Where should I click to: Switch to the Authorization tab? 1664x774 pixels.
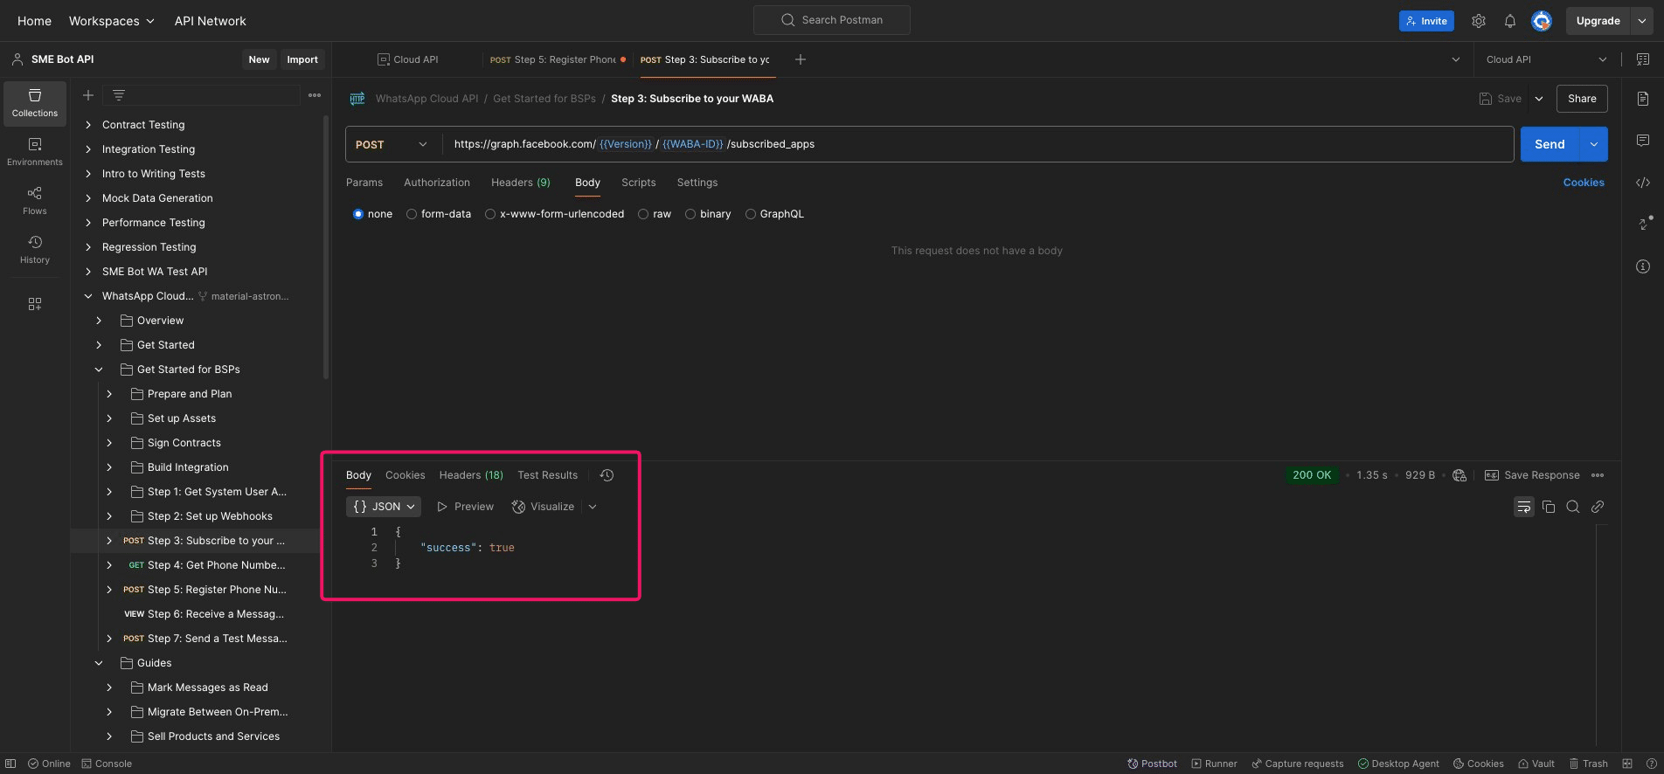437,183
